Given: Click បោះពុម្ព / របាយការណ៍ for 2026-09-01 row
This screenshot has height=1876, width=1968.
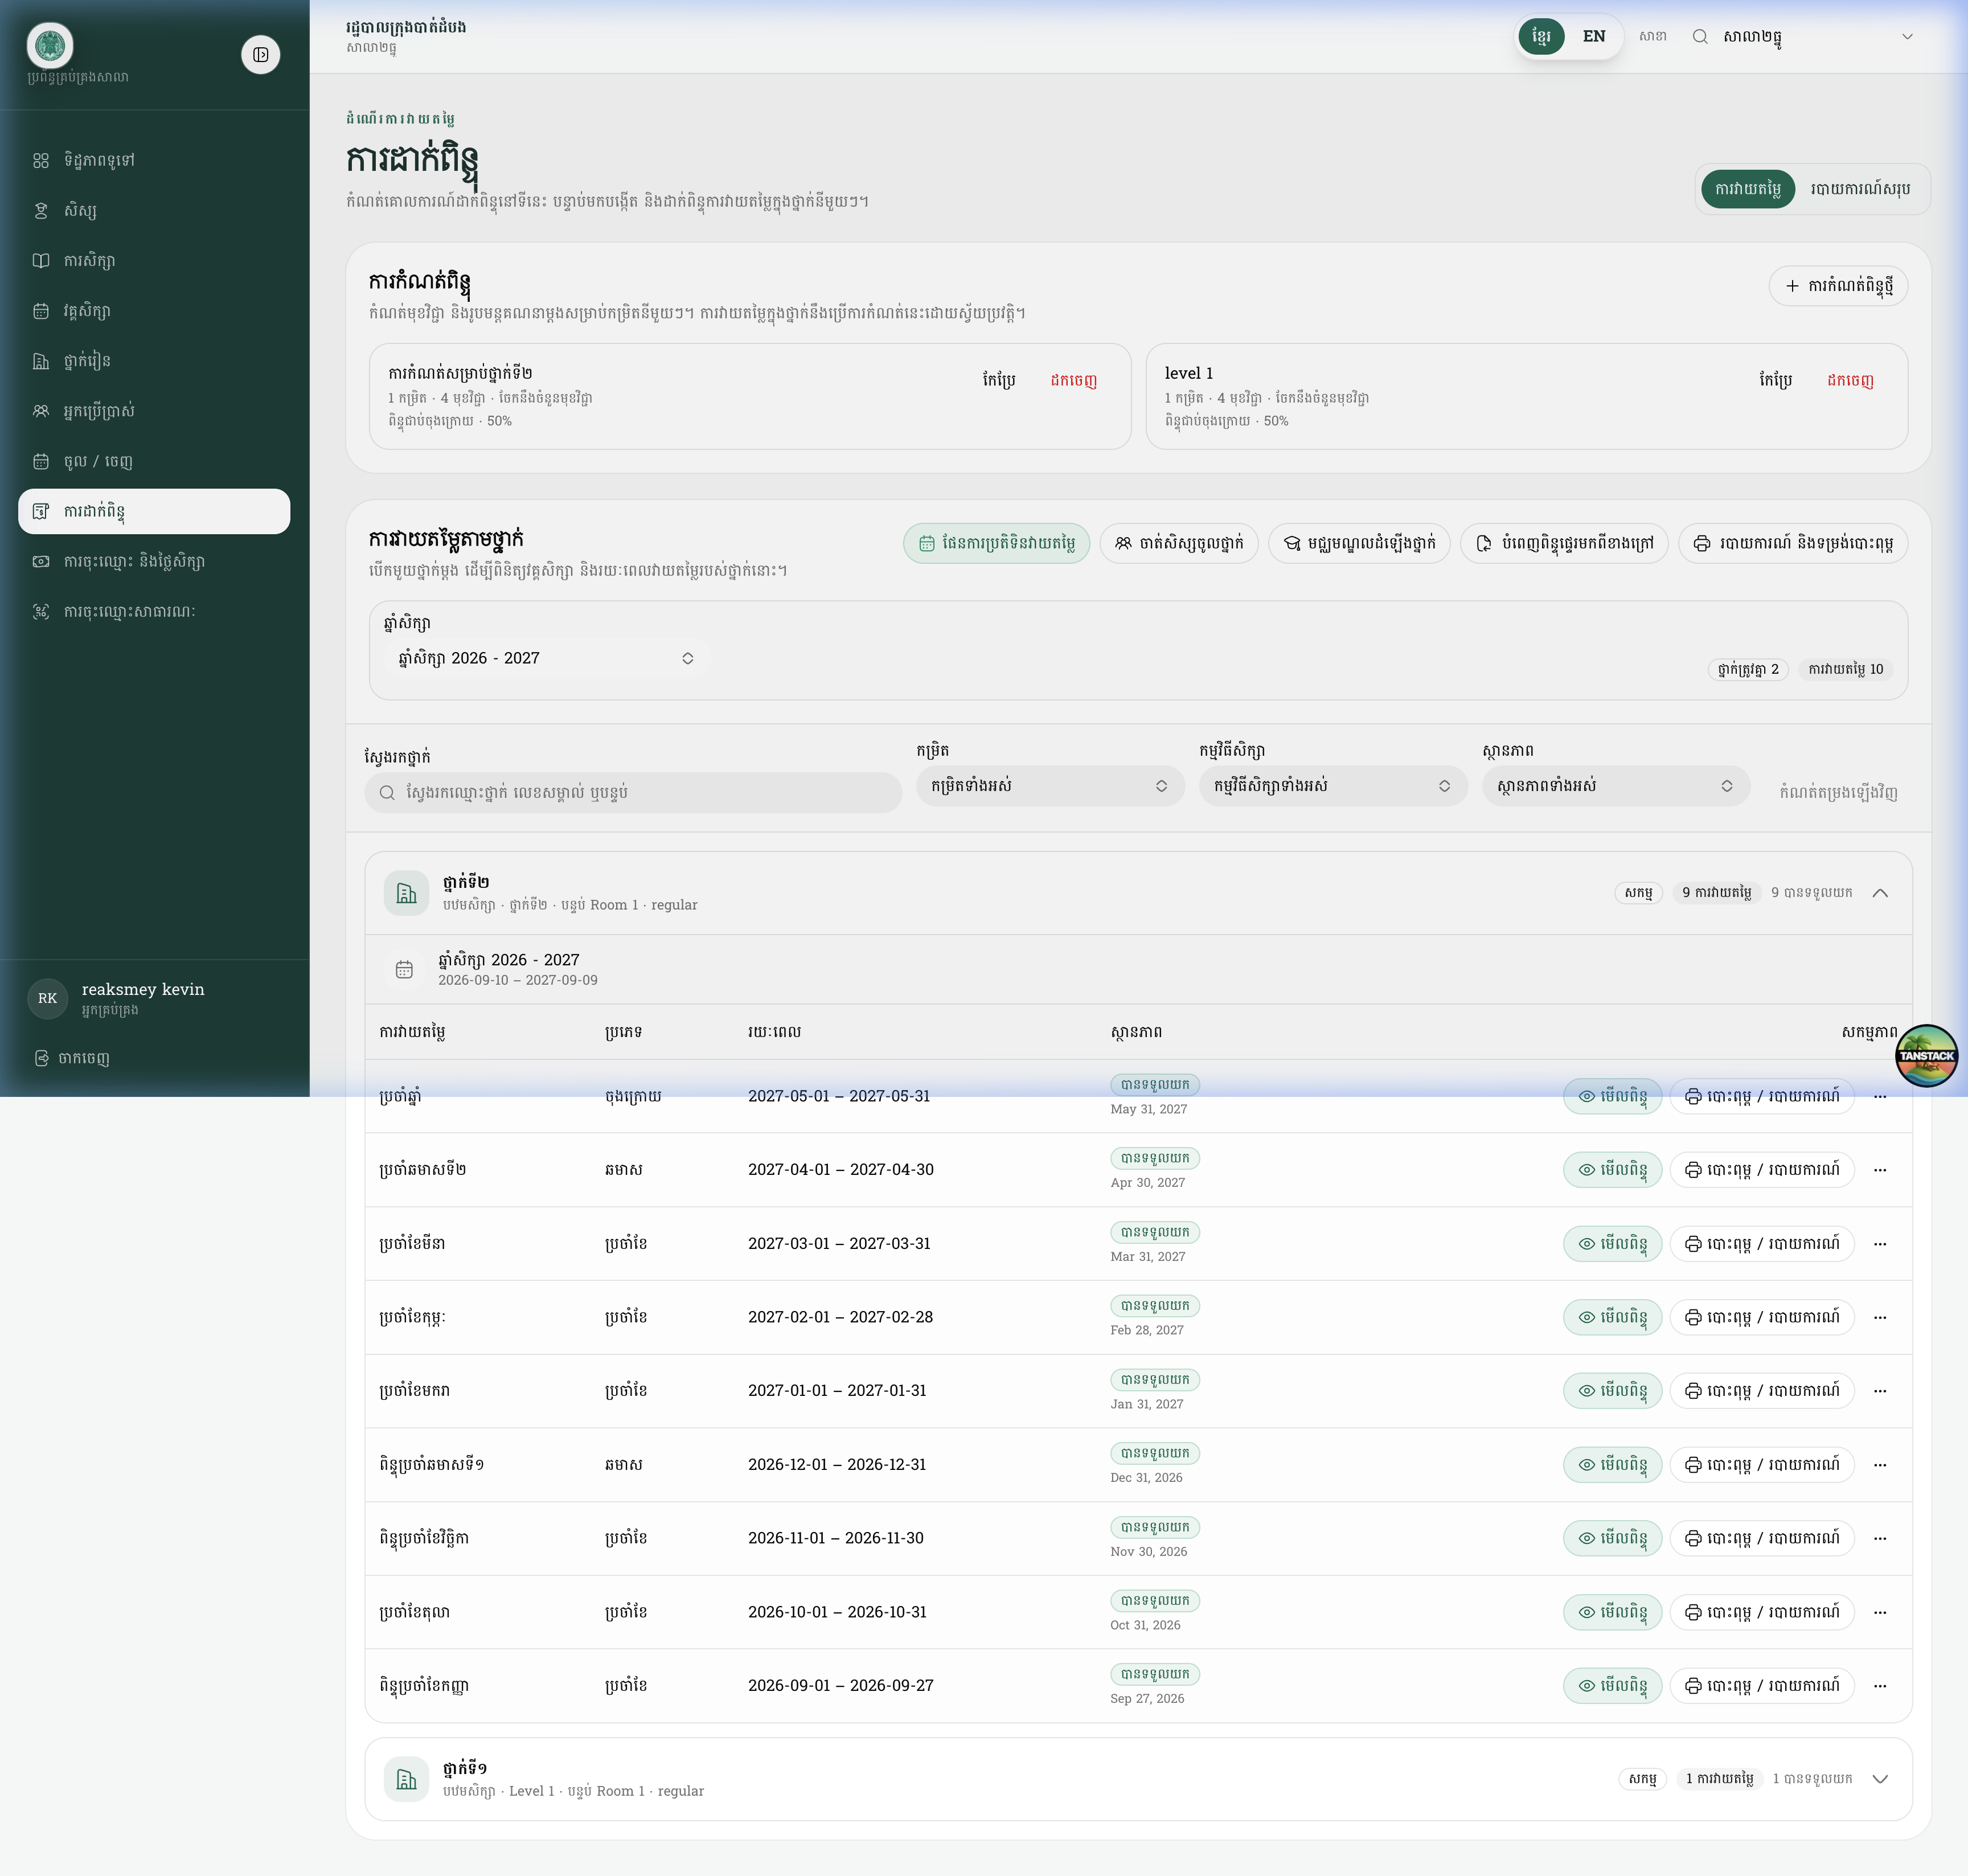Looking at the screenshot, I should pos(1762,1685).
